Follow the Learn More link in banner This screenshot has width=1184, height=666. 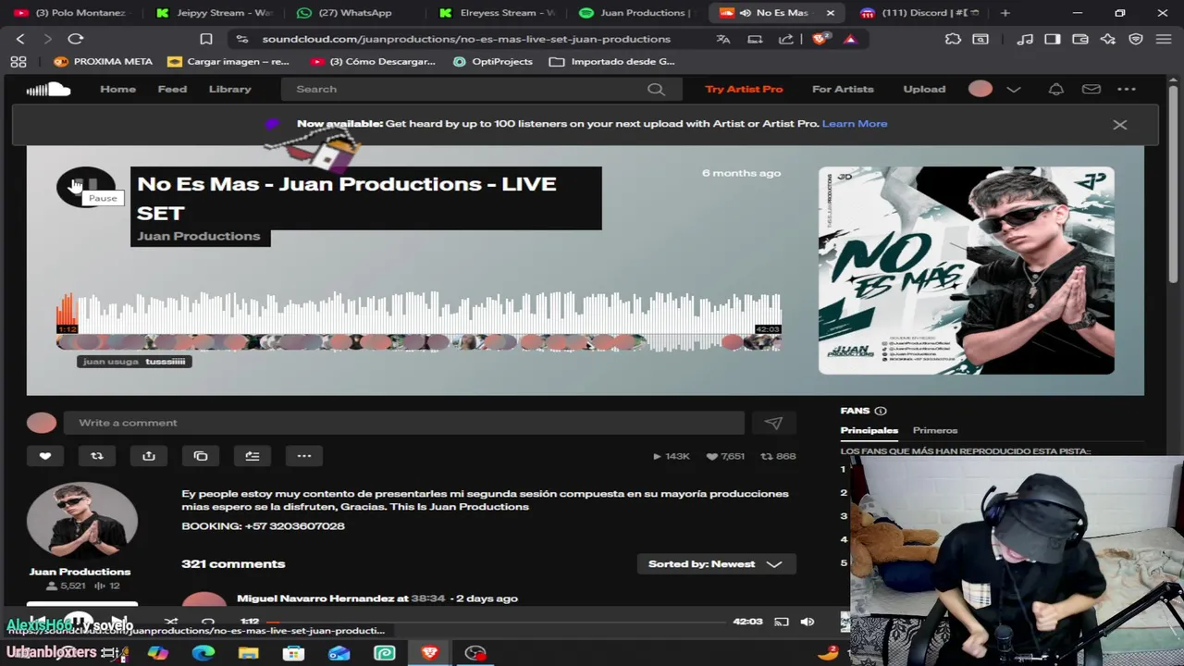point(854,123)
